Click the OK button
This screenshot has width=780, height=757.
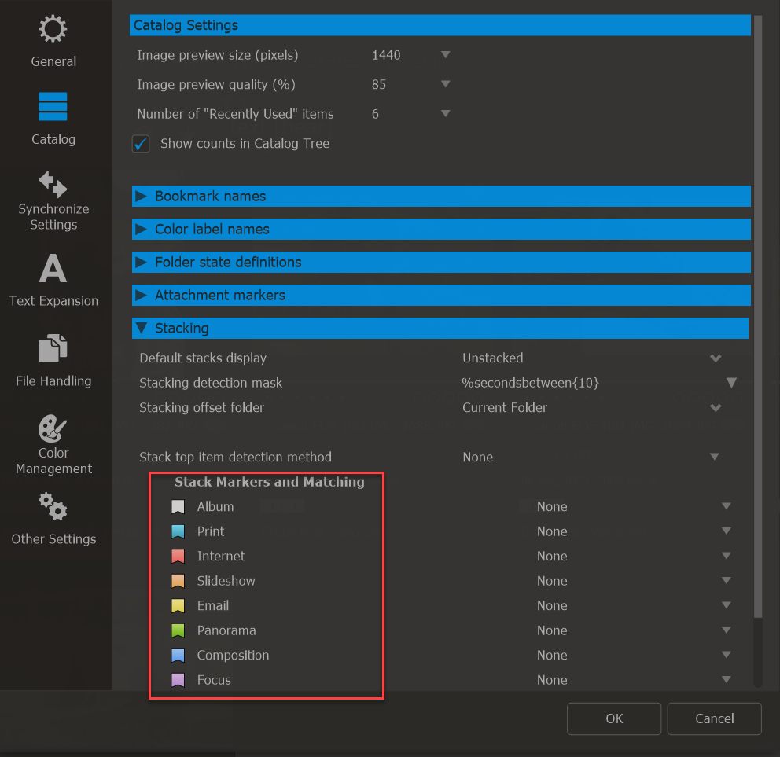pyautogui.click(x=614, y=718)
